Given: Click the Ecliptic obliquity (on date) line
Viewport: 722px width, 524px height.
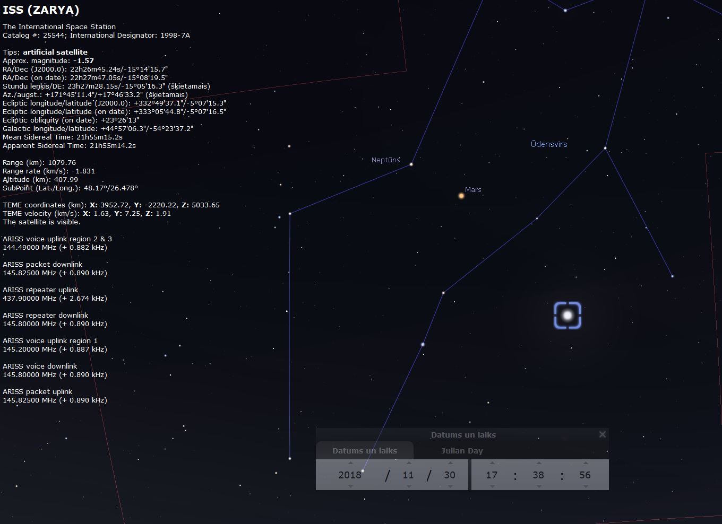Looking at the screenshot, I should (71, 120).
